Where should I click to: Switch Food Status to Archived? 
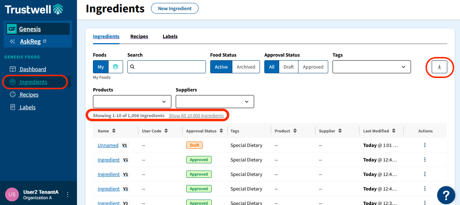[246, 67]
